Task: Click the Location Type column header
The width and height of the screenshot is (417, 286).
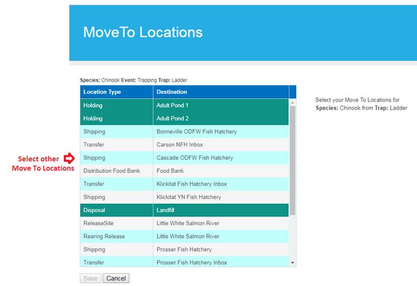Action: point(117,92)
